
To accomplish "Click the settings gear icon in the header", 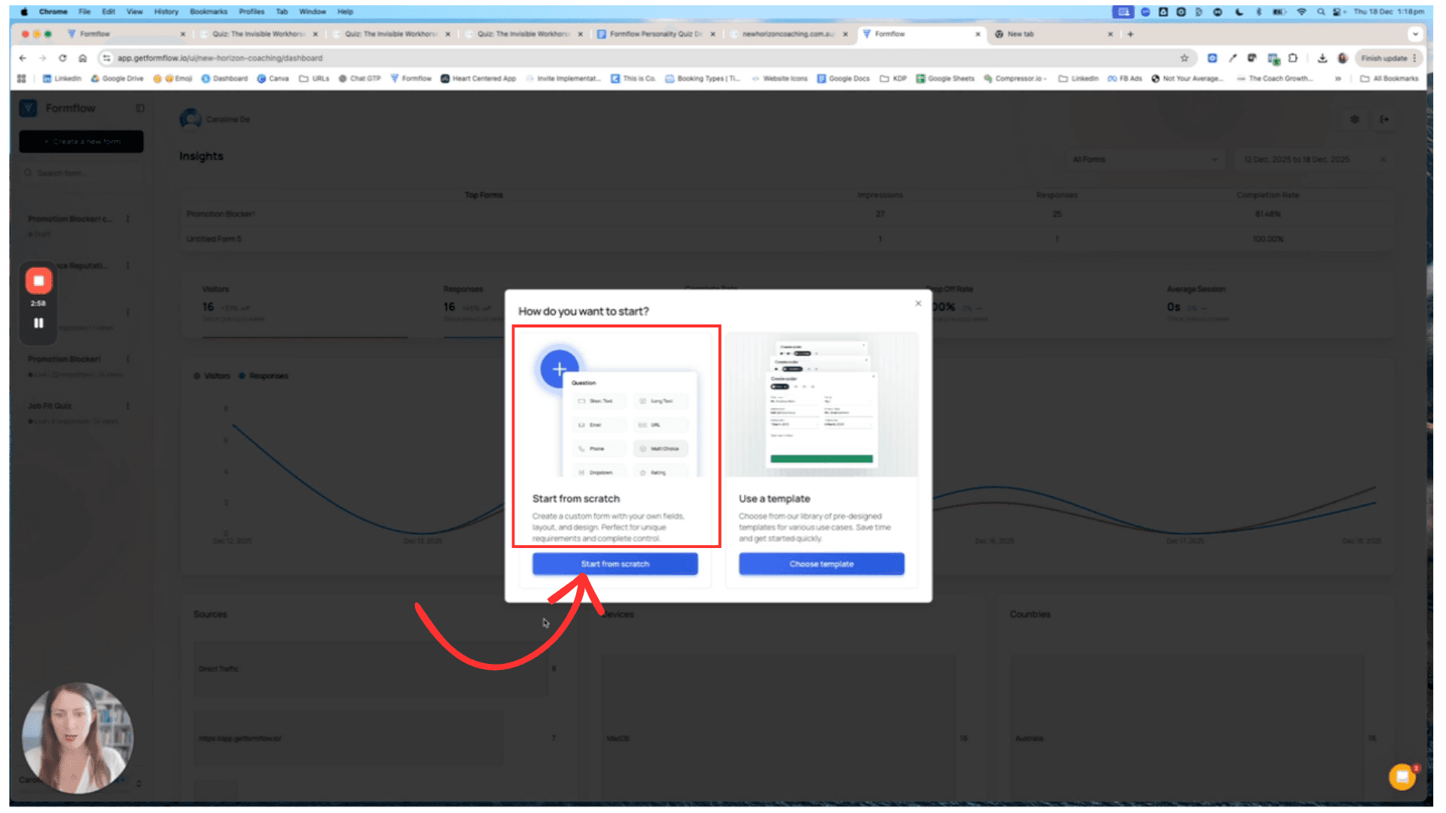I will pyautogui.click(x=1355, y=120).
